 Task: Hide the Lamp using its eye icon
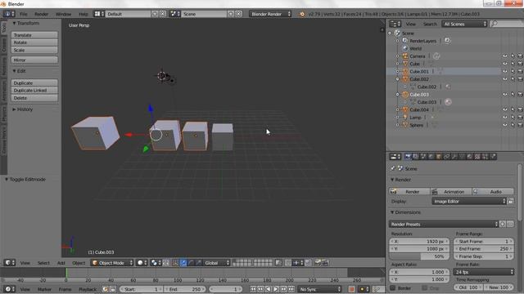[505, 118]
